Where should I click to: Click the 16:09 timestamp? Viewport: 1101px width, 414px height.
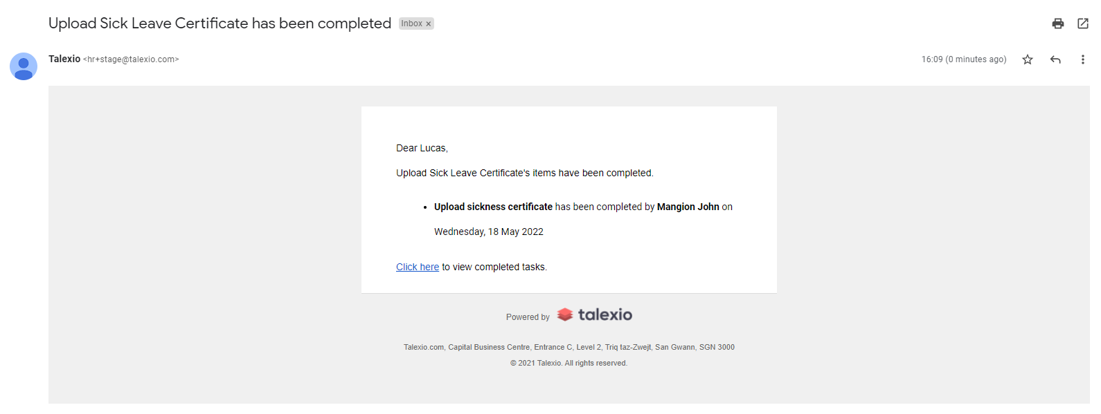964,59
